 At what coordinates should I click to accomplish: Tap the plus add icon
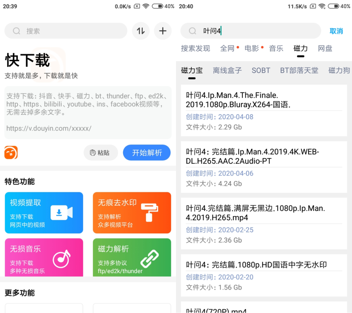163,31
